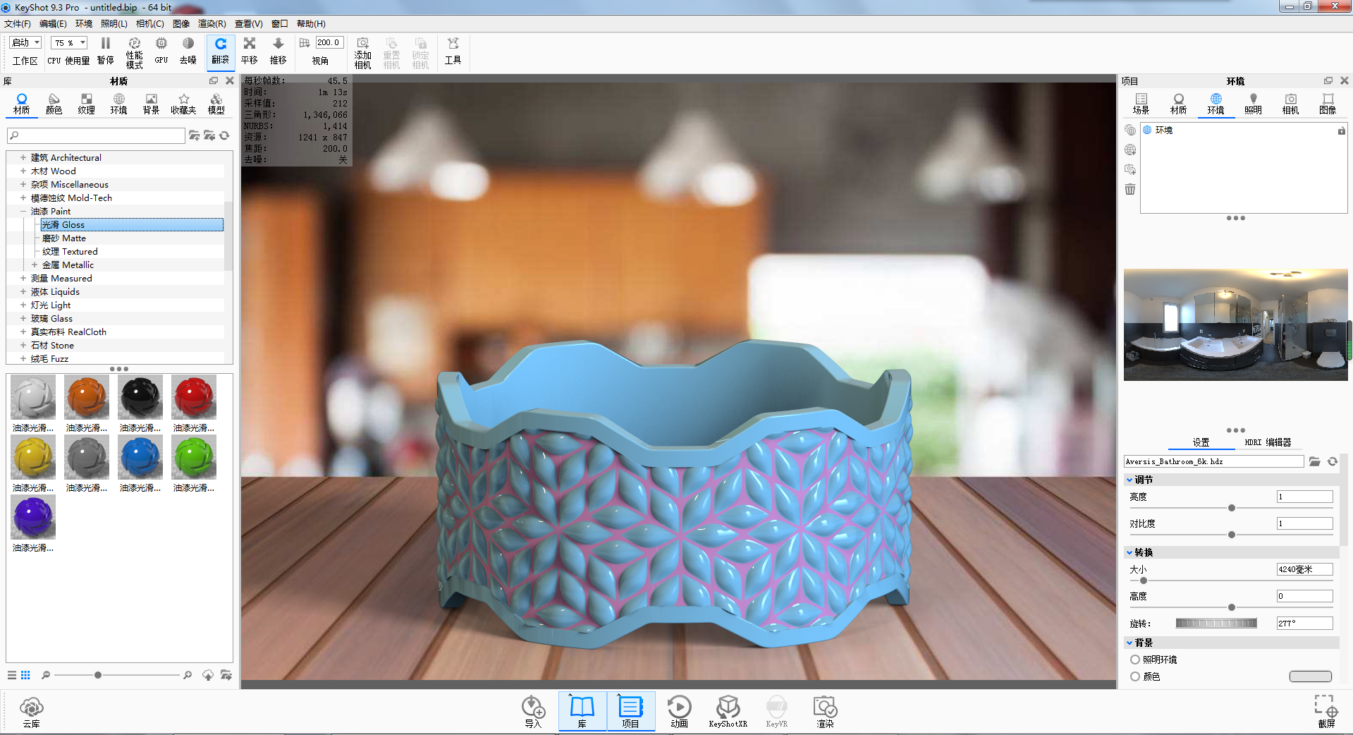Image resolution: width=1353 pixels, height=735 pixels.
Task: Open the Lighting (照明) menu
Action: point(114,24)
